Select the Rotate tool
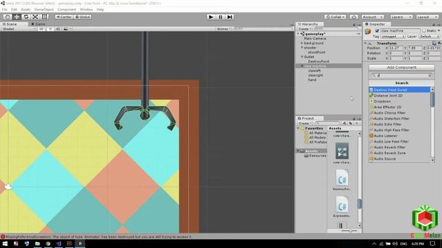The height and width of the screenshot is (248, 442). click(26, 17)
